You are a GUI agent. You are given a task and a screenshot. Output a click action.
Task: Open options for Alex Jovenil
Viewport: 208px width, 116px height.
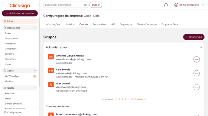click(x=197, y=87)
